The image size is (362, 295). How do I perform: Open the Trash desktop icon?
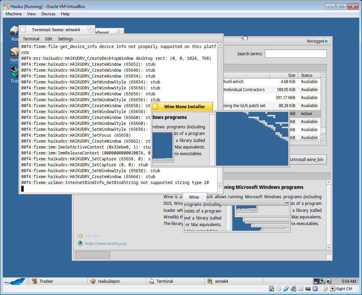14,73
